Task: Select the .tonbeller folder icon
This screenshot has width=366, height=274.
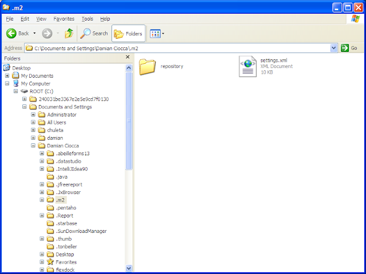Action: (x=50, y=247)
